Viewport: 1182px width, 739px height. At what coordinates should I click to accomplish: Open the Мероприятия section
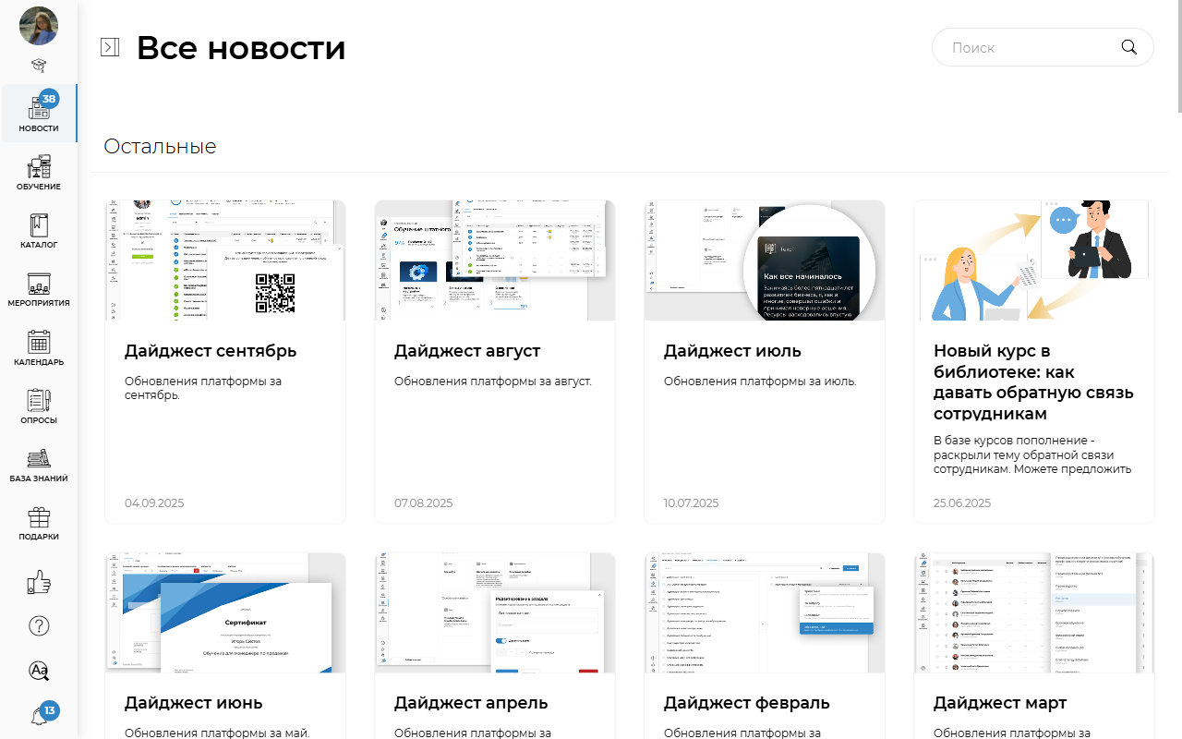click(x=39, y=289)
